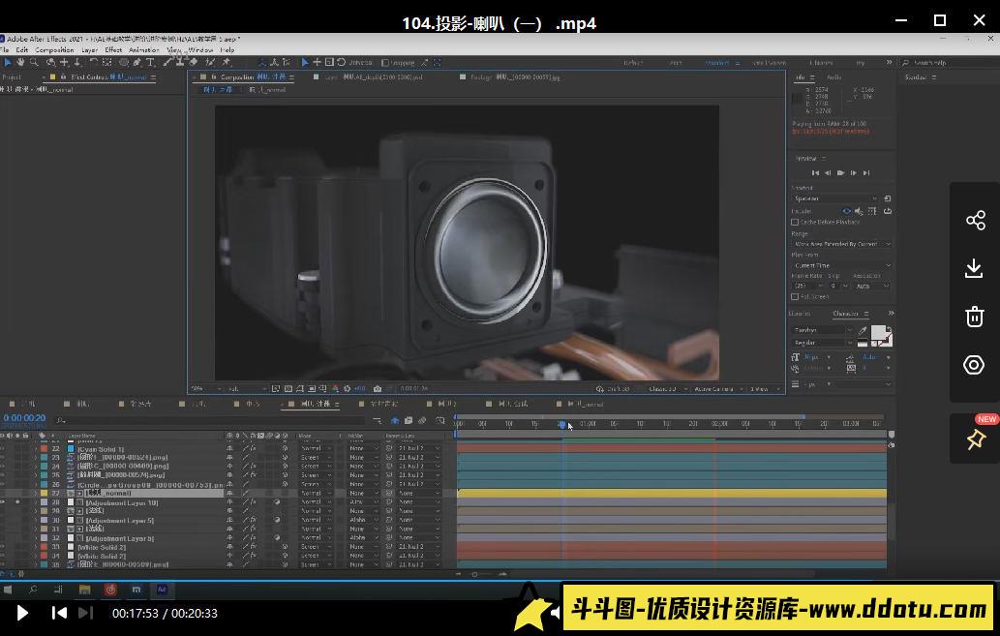This screenshot has width=1000, height=636.
Task: Toggle video eye icon in Preview Include
Action: [x=847, y=211]
